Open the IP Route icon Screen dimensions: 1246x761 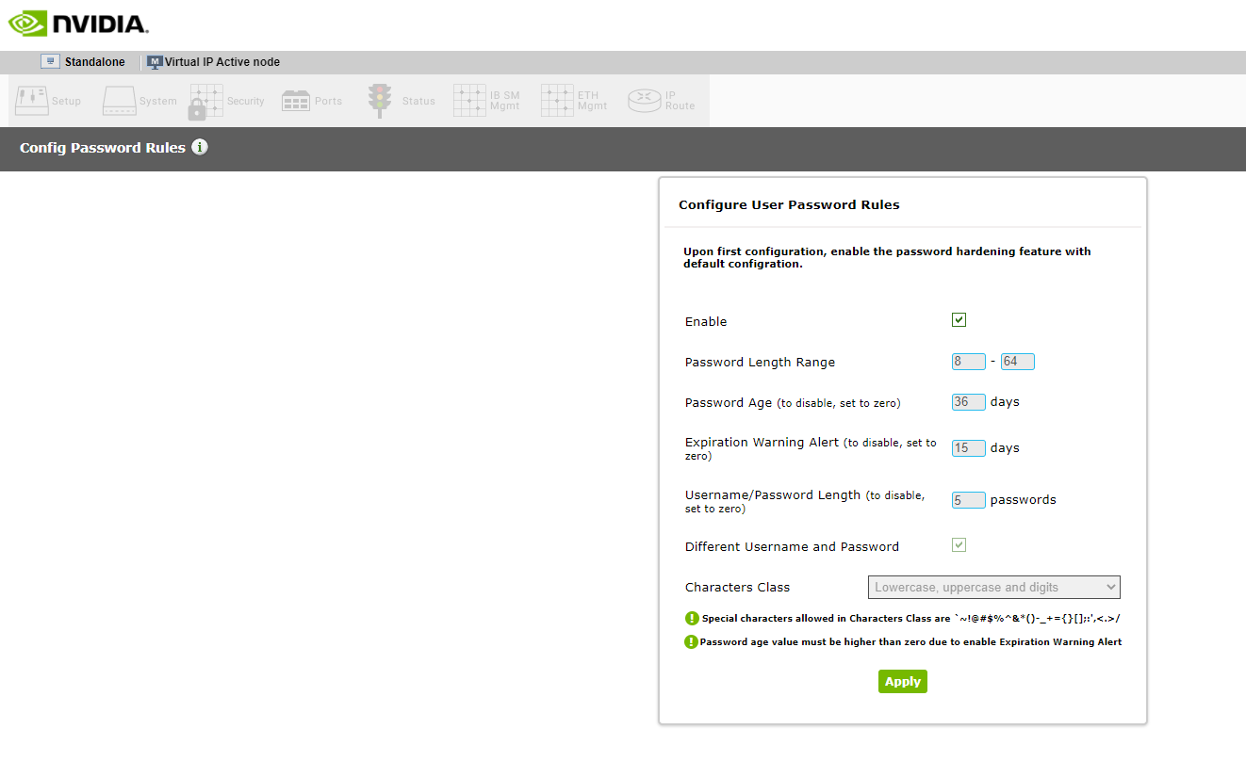[645, 101]
